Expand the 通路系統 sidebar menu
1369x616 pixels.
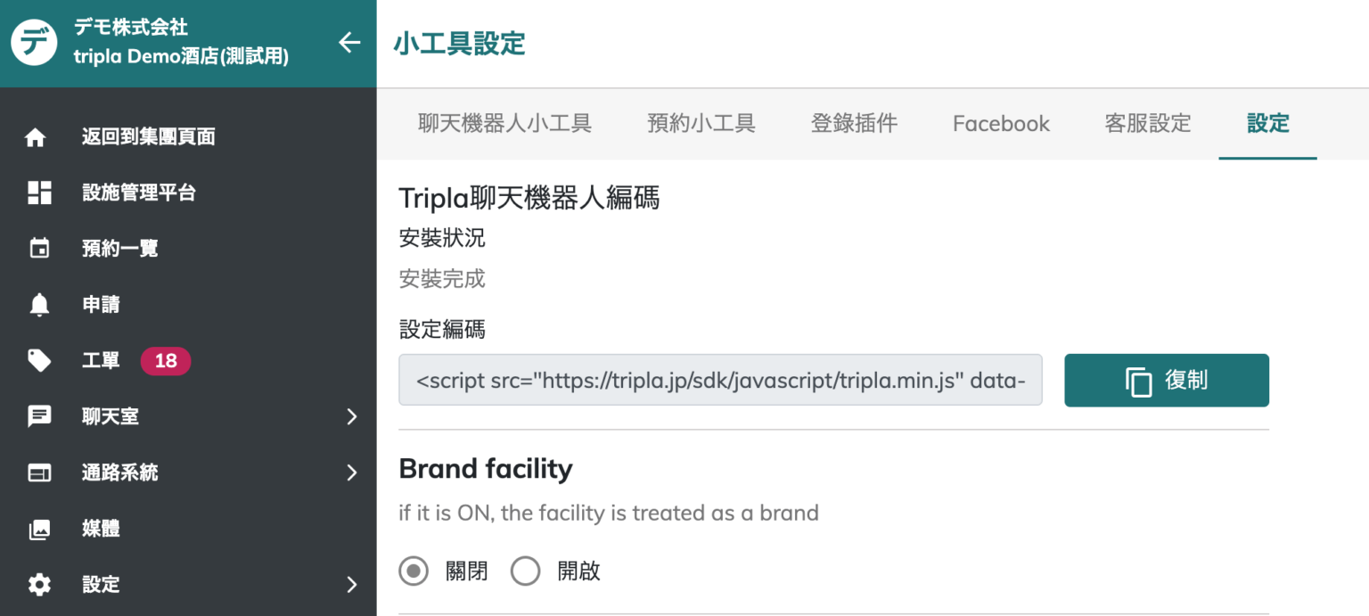tap(350, 472)
